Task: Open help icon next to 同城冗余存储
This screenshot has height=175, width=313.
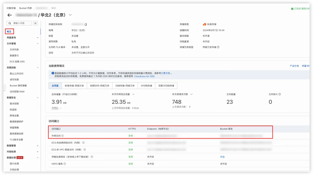Action: tap(218, 47)
